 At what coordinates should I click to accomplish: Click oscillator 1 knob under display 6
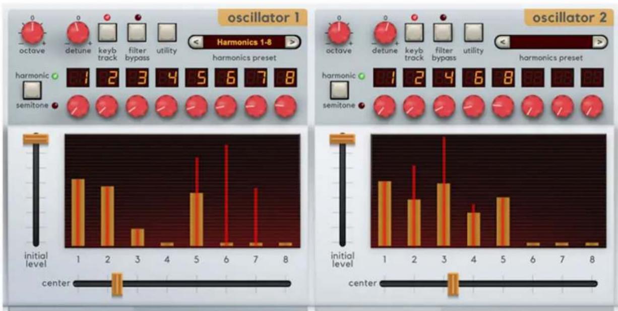pos(226,106)
